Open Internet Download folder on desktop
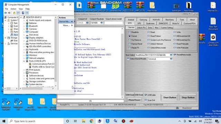 coord(213,7)
